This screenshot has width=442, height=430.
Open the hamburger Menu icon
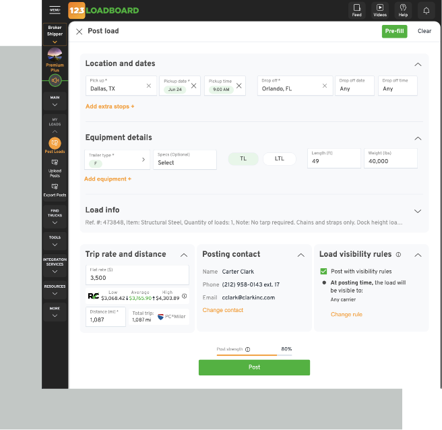(x=55, y=10)
